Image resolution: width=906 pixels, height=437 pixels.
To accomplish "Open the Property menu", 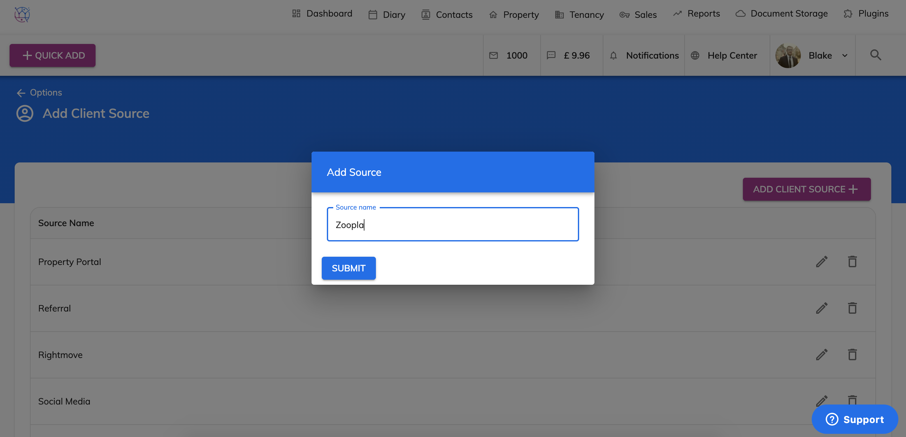I will coord(514,15).
